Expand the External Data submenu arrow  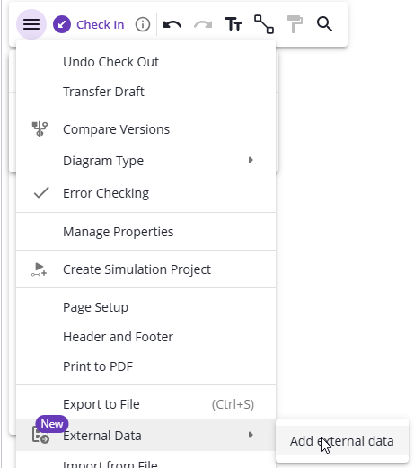[x=251, y=435]
